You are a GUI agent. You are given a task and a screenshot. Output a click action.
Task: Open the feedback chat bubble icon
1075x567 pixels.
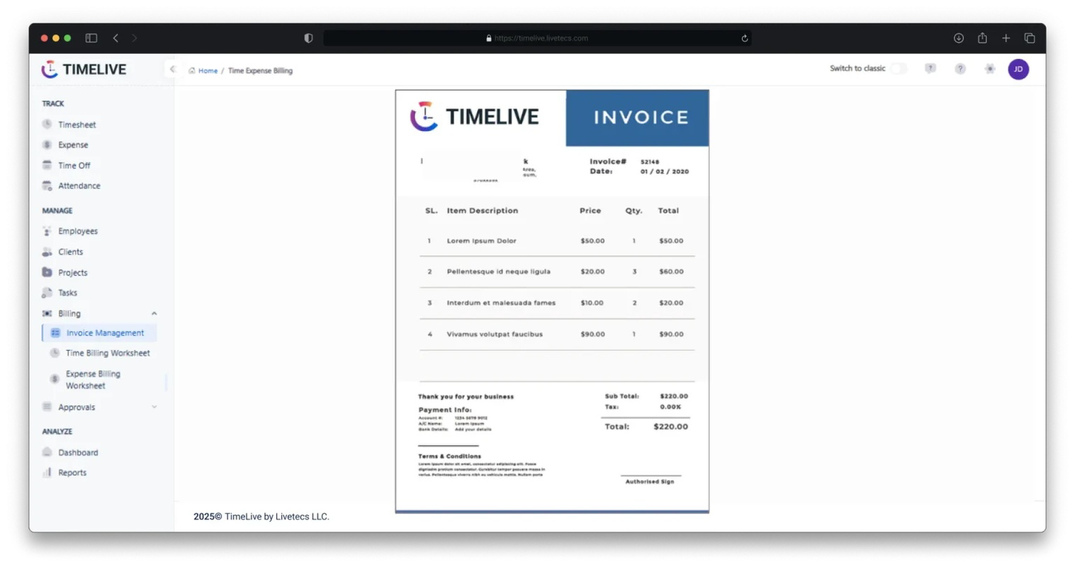point(930,69)
